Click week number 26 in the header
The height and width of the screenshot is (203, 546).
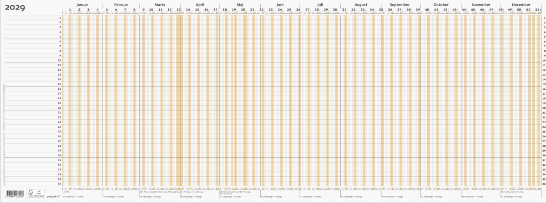(x=298, y=10)
